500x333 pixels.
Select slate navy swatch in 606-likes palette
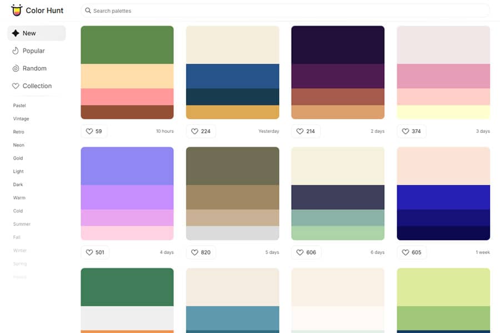338,197
